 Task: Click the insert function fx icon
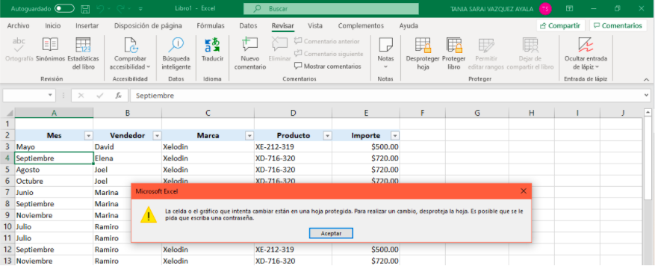119,96
